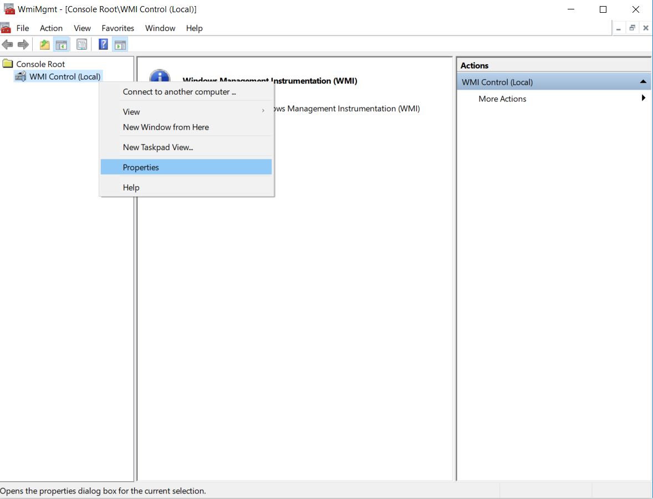Expand More Actions submenu arrow
Screen dimensions: 653x499
pos(644,98)
